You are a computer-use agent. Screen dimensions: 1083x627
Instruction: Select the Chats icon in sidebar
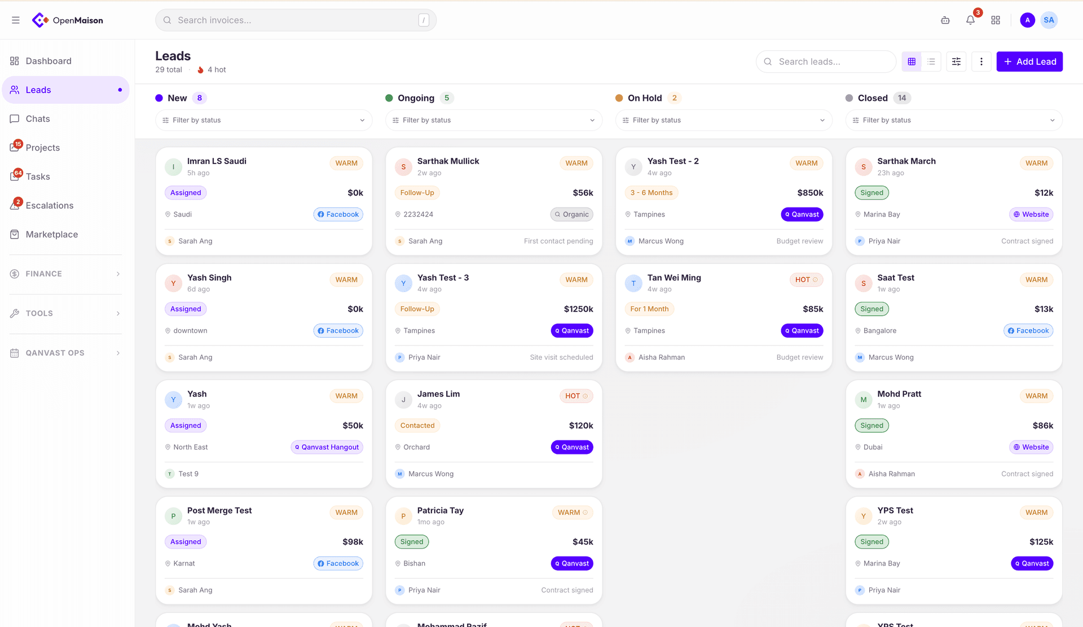[37, 118]
